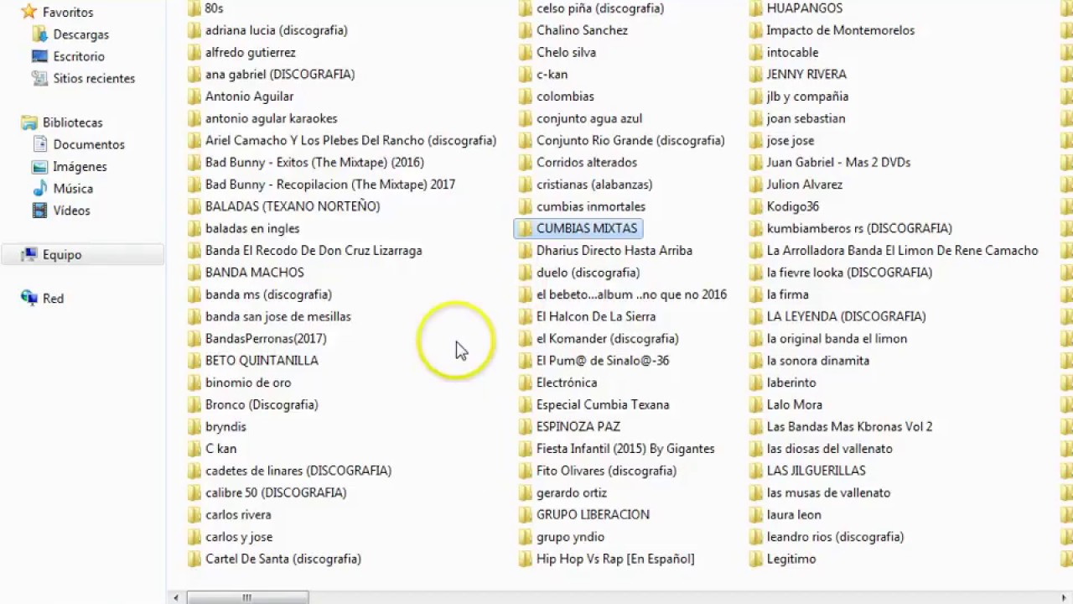Click the horizontal scrollbar left arrow
1073x604 pixels.
point(176,597)
